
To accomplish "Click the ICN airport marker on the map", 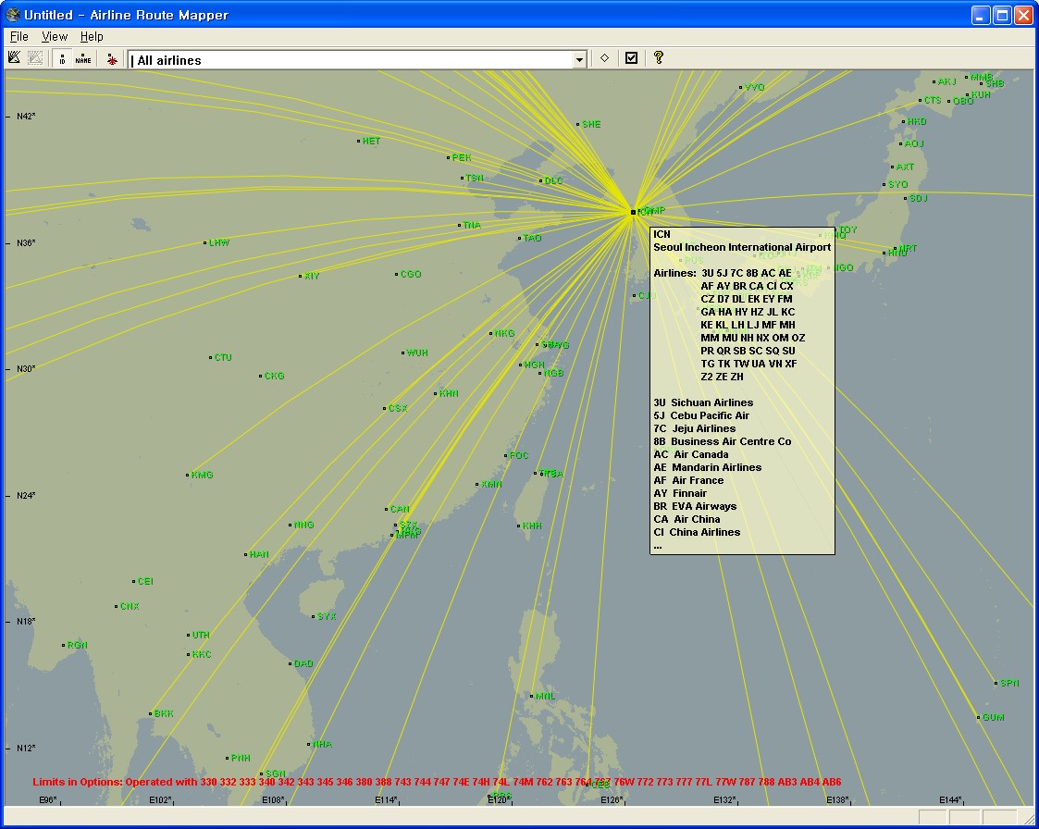I will (x=632, y=211).
